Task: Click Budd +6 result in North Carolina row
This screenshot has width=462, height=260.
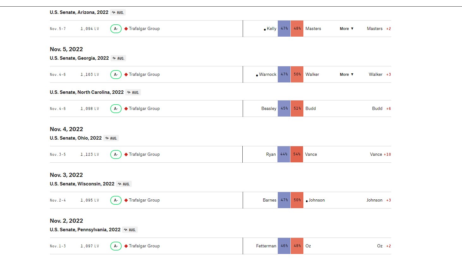Action: coord(381,109)
